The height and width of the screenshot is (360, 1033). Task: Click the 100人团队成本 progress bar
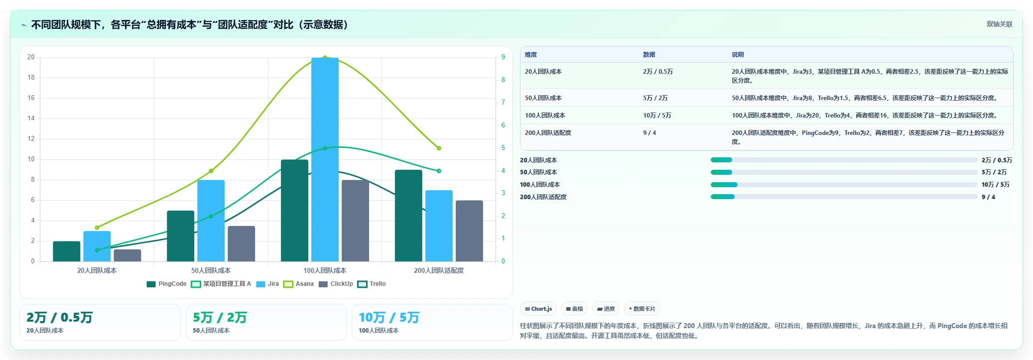[x=844, y=185]
